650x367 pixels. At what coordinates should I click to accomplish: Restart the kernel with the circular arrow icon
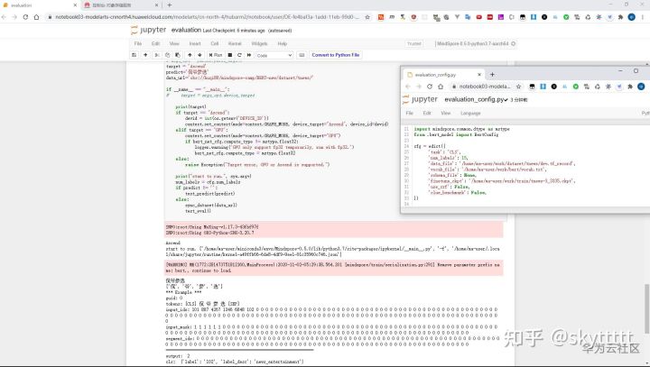[x=239, y=55]
